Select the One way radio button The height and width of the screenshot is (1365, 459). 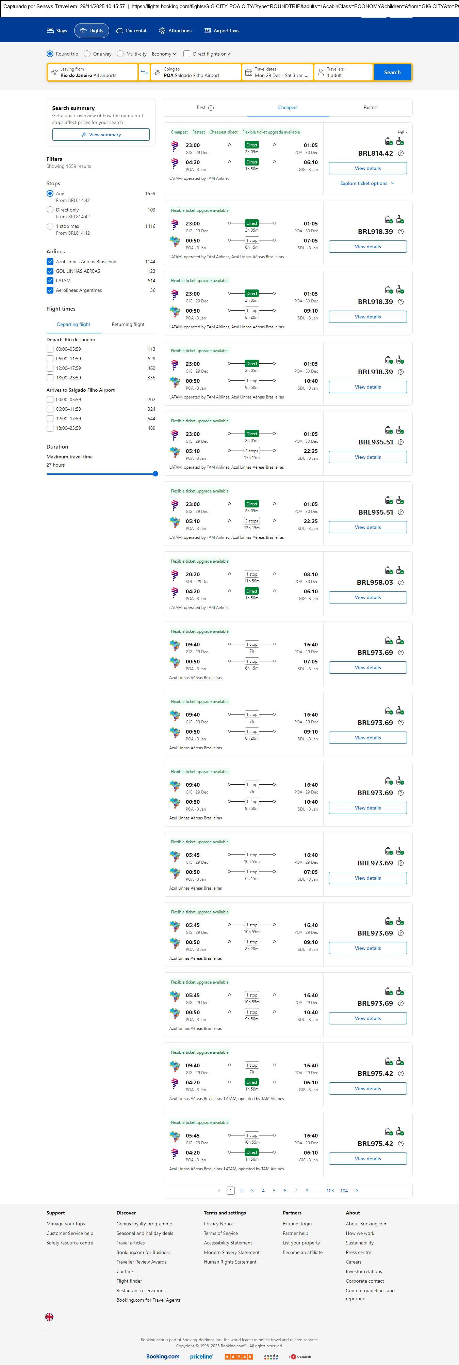87,54
